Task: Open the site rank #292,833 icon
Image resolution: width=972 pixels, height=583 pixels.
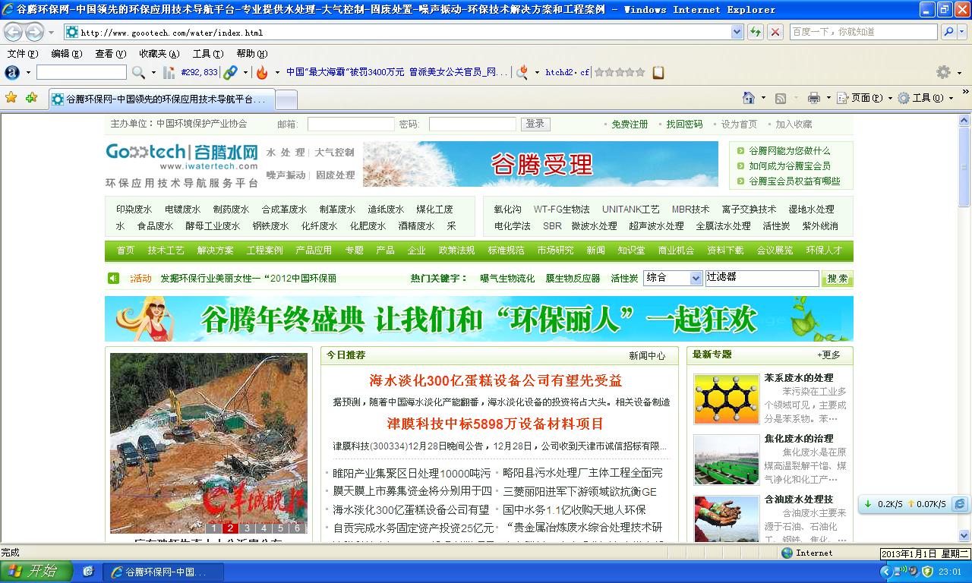Action: click(x=169, y=72)
